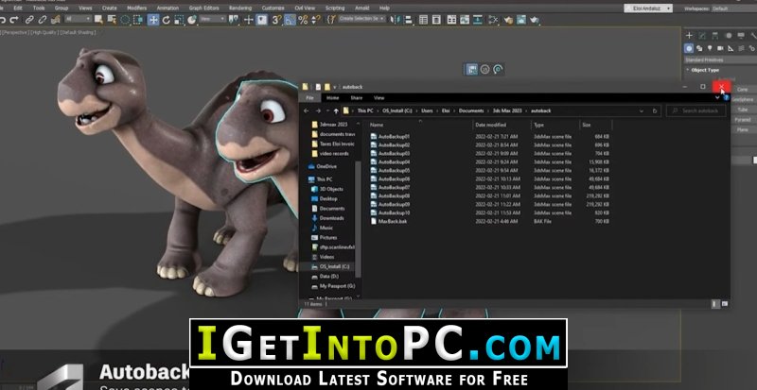
Task: Open the Workspaces Default dropdown
Action: click(x=734, y=8)
